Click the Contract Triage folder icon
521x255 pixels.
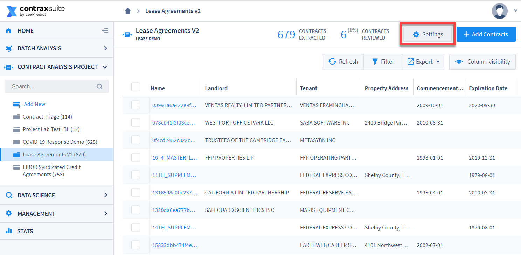(x=16, y=117)
